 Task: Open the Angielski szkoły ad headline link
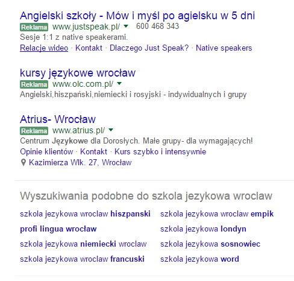pyautogui.click(x=137, y=16)
